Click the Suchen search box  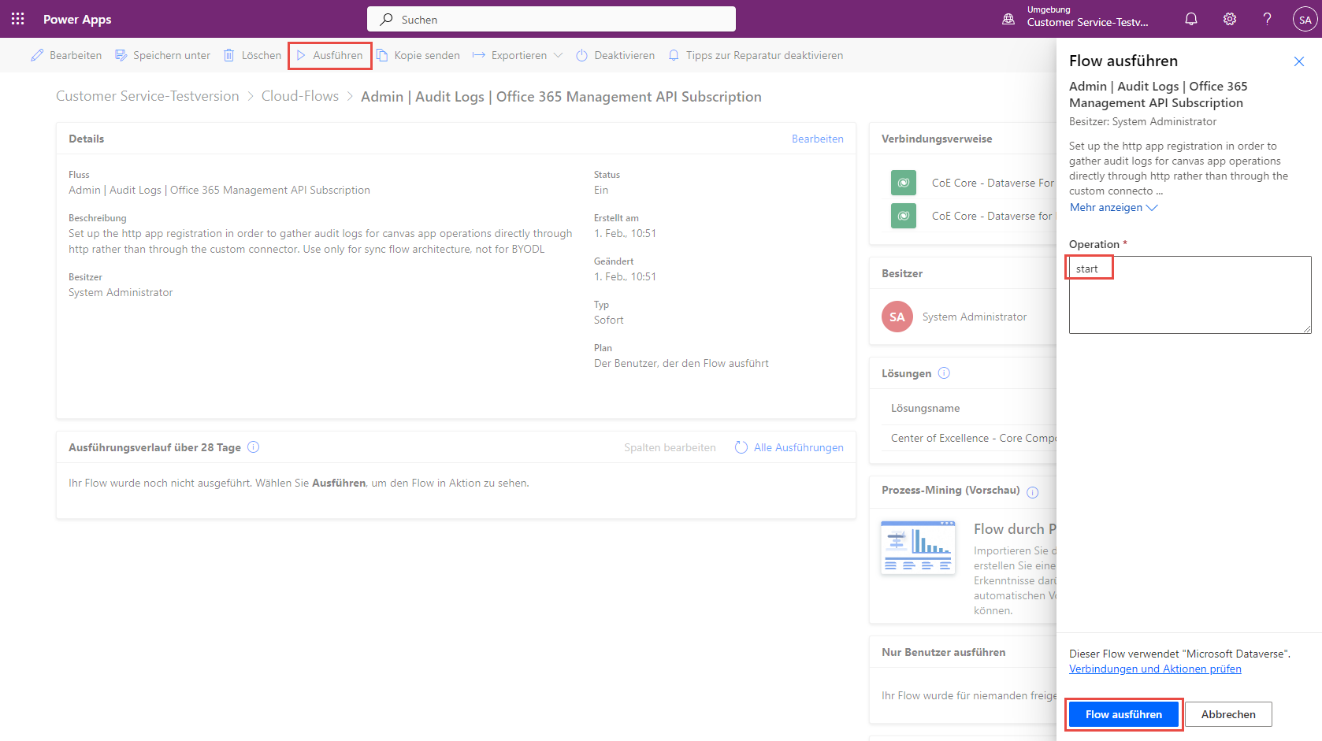click(x=551, y=18)
